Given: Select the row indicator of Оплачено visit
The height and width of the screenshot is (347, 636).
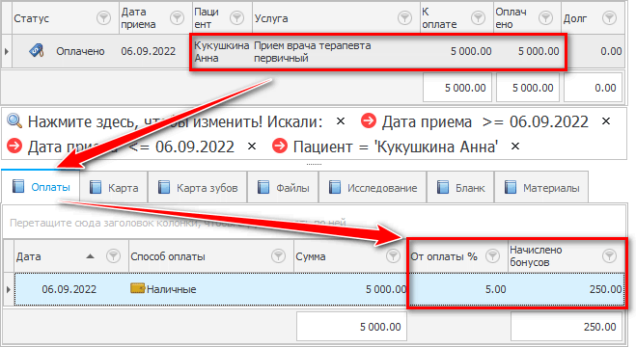Looking at the screenshot, I should point(7,51).
